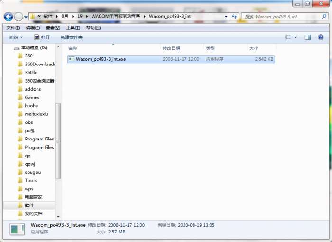This screenshot has height=242, width=332.
Task: Expand the arrow after 8月 breadcrumb
Action: click(x=73, y=16)
